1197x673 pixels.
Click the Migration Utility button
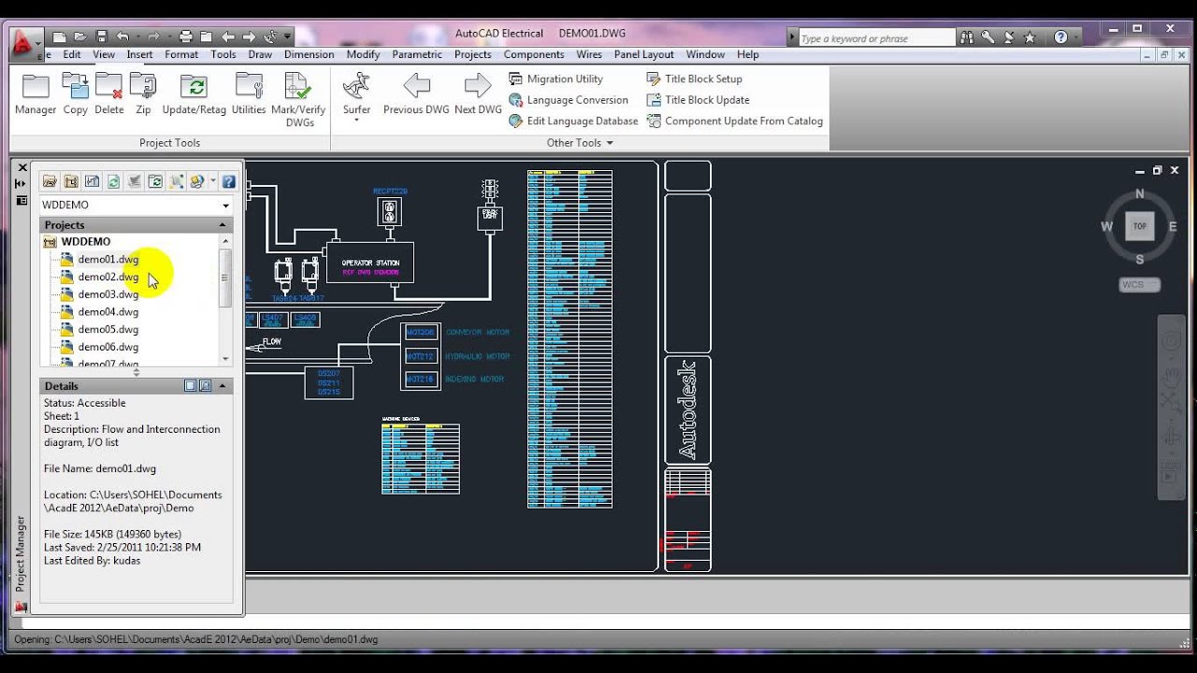555,79
